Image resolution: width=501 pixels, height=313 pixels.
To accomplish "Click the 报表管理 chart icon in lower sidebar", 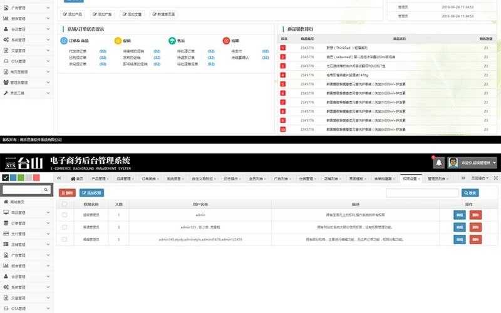I will pyautogui.click(x=6, y=265).
